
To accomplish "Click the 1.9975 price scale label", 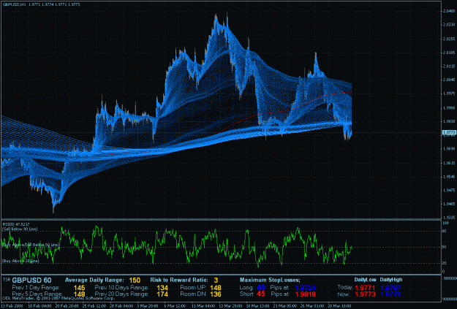I will [449, 94].
